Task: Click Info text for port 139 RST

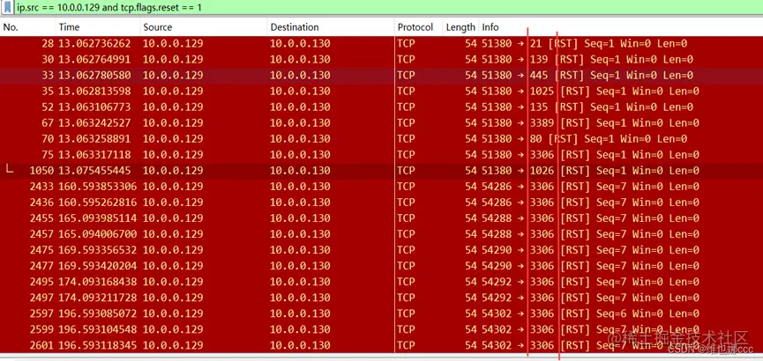Action: pos(587,59)
